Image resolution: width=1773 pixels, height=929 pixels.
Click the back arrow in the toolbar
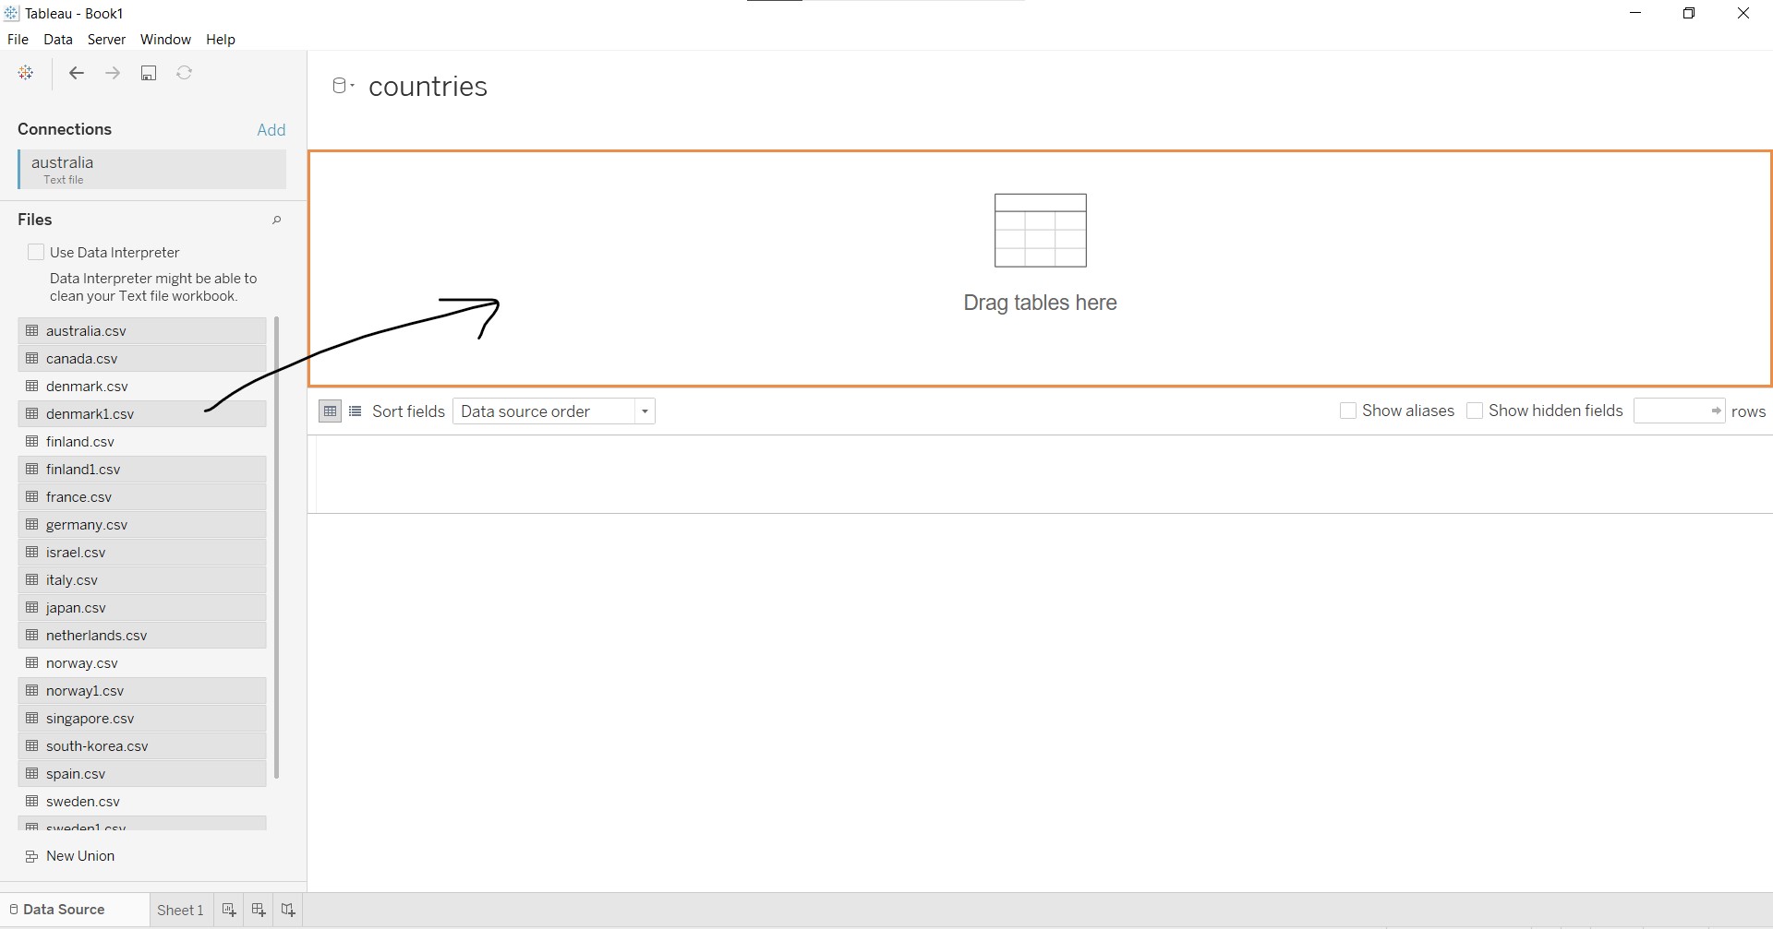coord(77,73)
